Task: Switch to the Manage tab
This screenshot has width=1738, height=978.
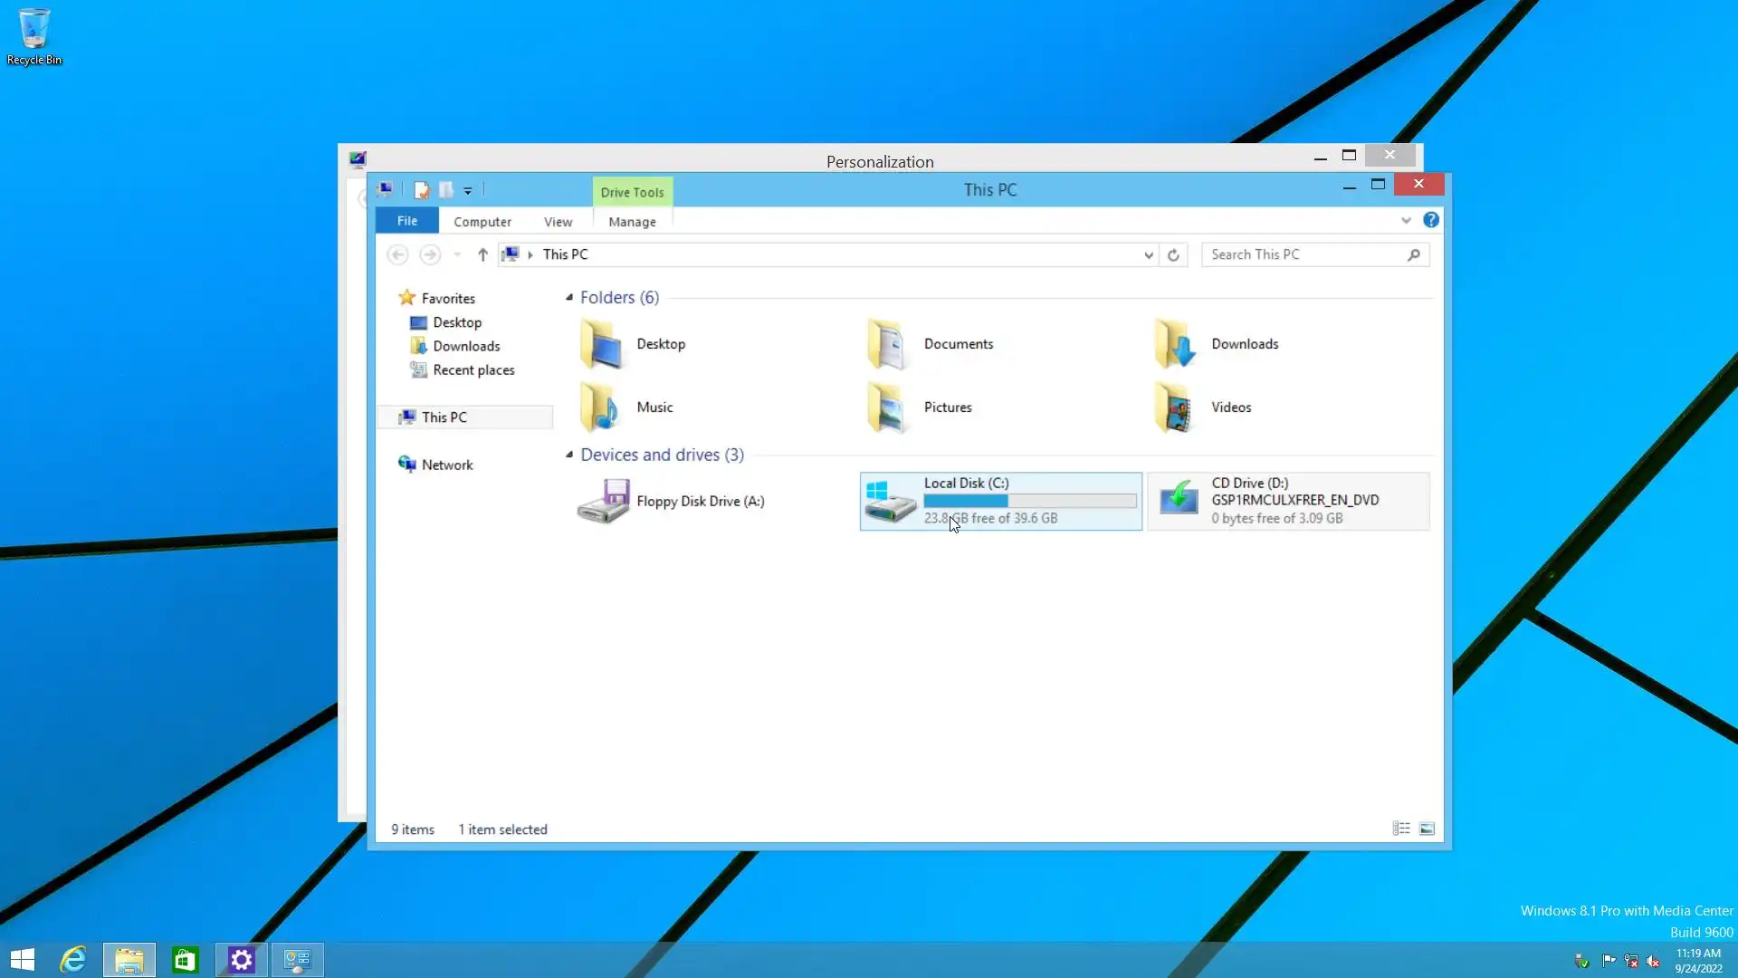Action: (632, 221)
